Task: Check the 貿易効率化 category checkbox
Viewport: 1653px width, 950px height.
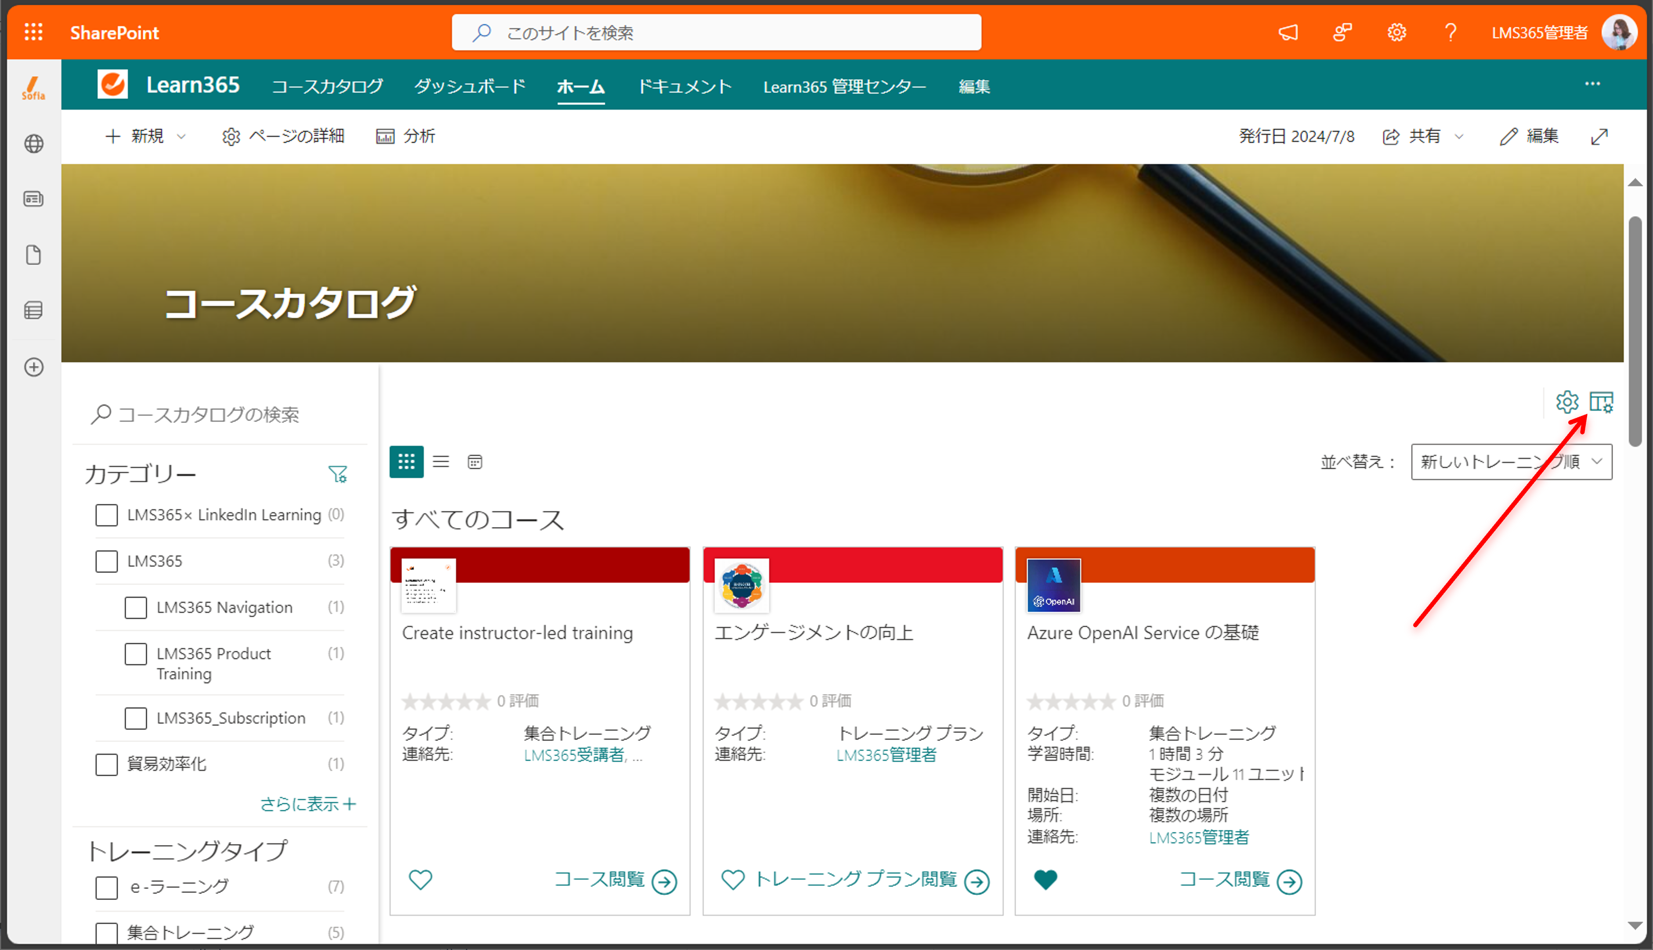Action: (x=106, y=764)
